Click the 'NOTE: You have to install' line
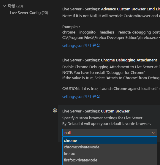Viewport: 160px width, 165px height. point(104,72)
